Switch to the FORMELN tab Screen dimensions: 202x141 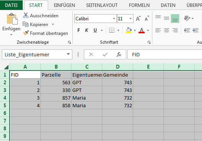pyautogui.click(x=139, y=5)
